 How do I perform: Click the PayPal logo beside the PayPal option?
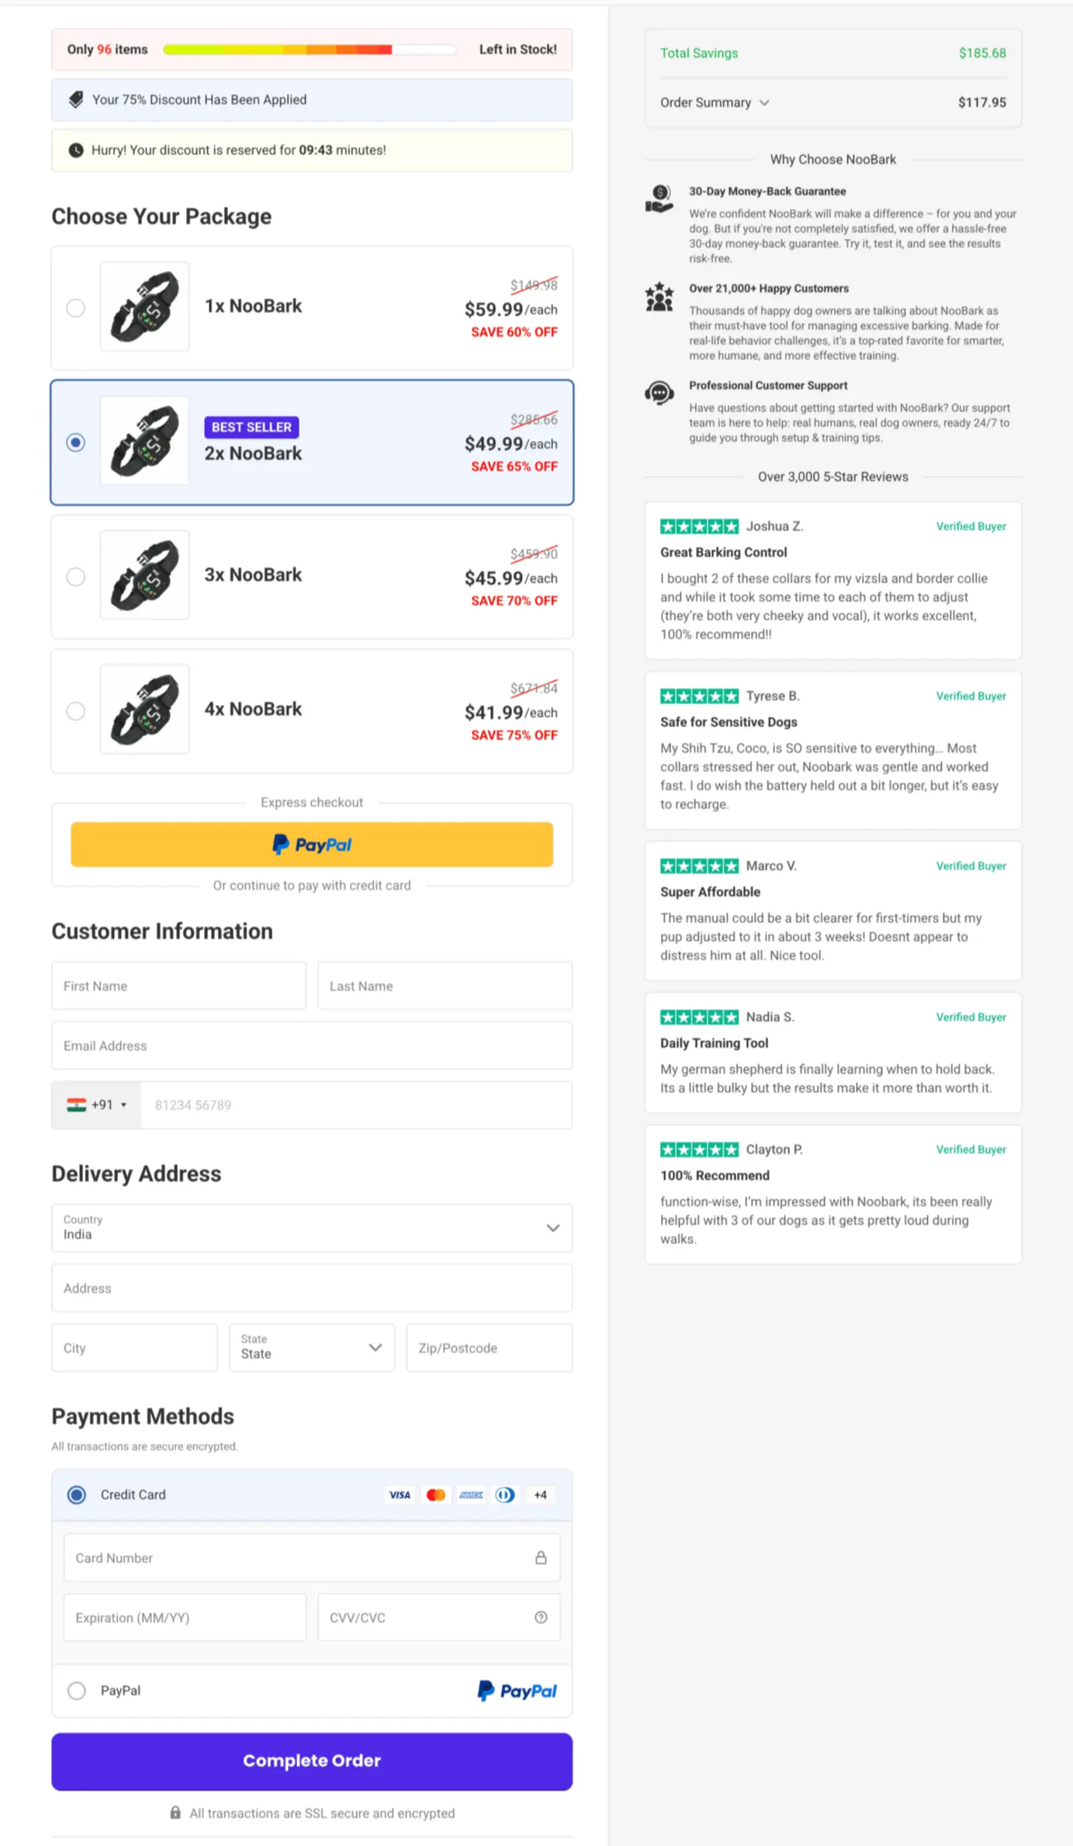point(517,1691)
